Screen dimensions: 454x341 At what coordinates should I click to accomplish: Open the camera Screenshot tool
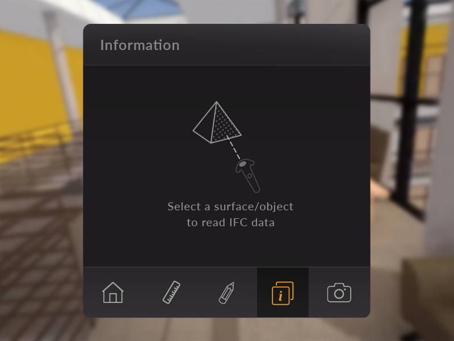[x=339, y=293]
